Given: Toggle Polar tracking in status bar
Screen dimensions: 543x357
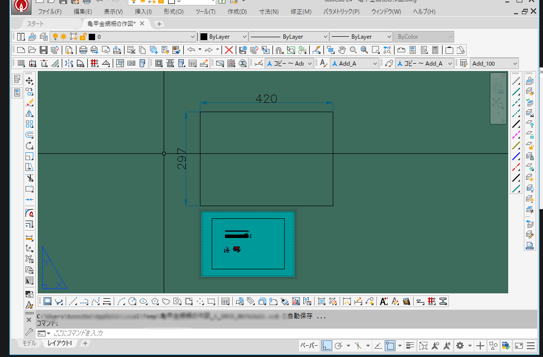Looking at the screenshot, I should pyautogui.click(x=339, y=346).
